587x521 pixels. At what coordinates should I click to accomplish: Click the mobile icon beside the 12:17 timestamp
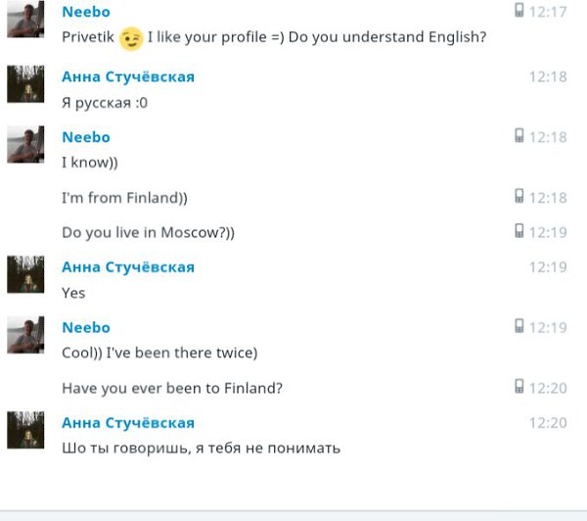(519, 11)
